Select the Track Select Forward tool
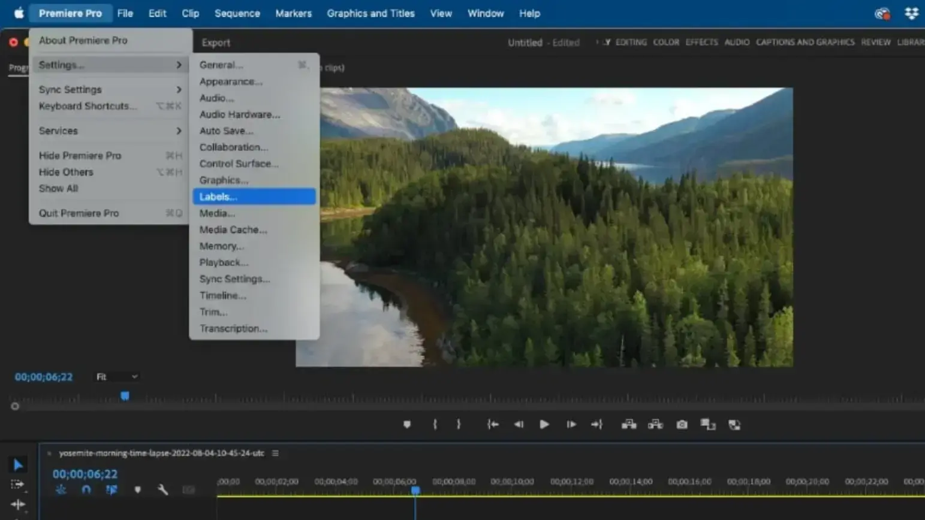925x520 pixels. point(17,484)
